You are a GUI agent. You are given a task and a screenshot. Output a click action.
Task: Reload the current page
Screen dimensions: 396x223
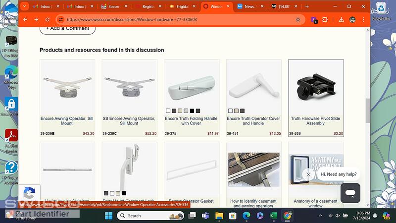[x=47, y=19]
